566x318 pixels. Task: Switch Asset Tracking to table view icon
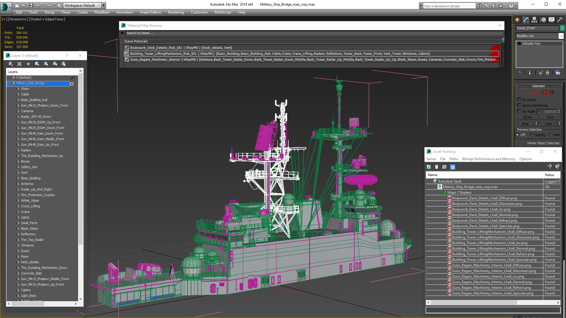[x=453, y=167]
